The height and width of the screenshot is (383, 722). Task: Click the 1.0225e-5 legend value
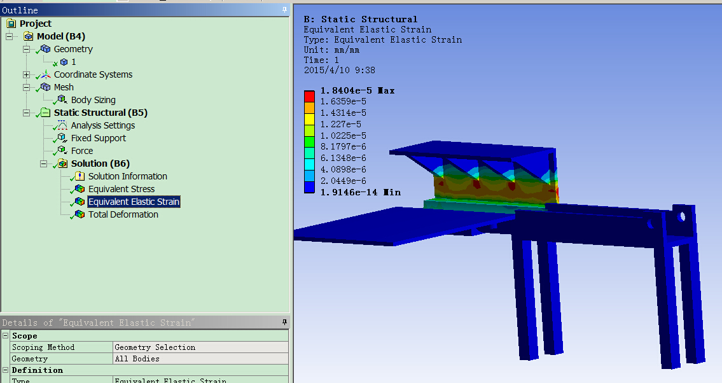point(343,136)
